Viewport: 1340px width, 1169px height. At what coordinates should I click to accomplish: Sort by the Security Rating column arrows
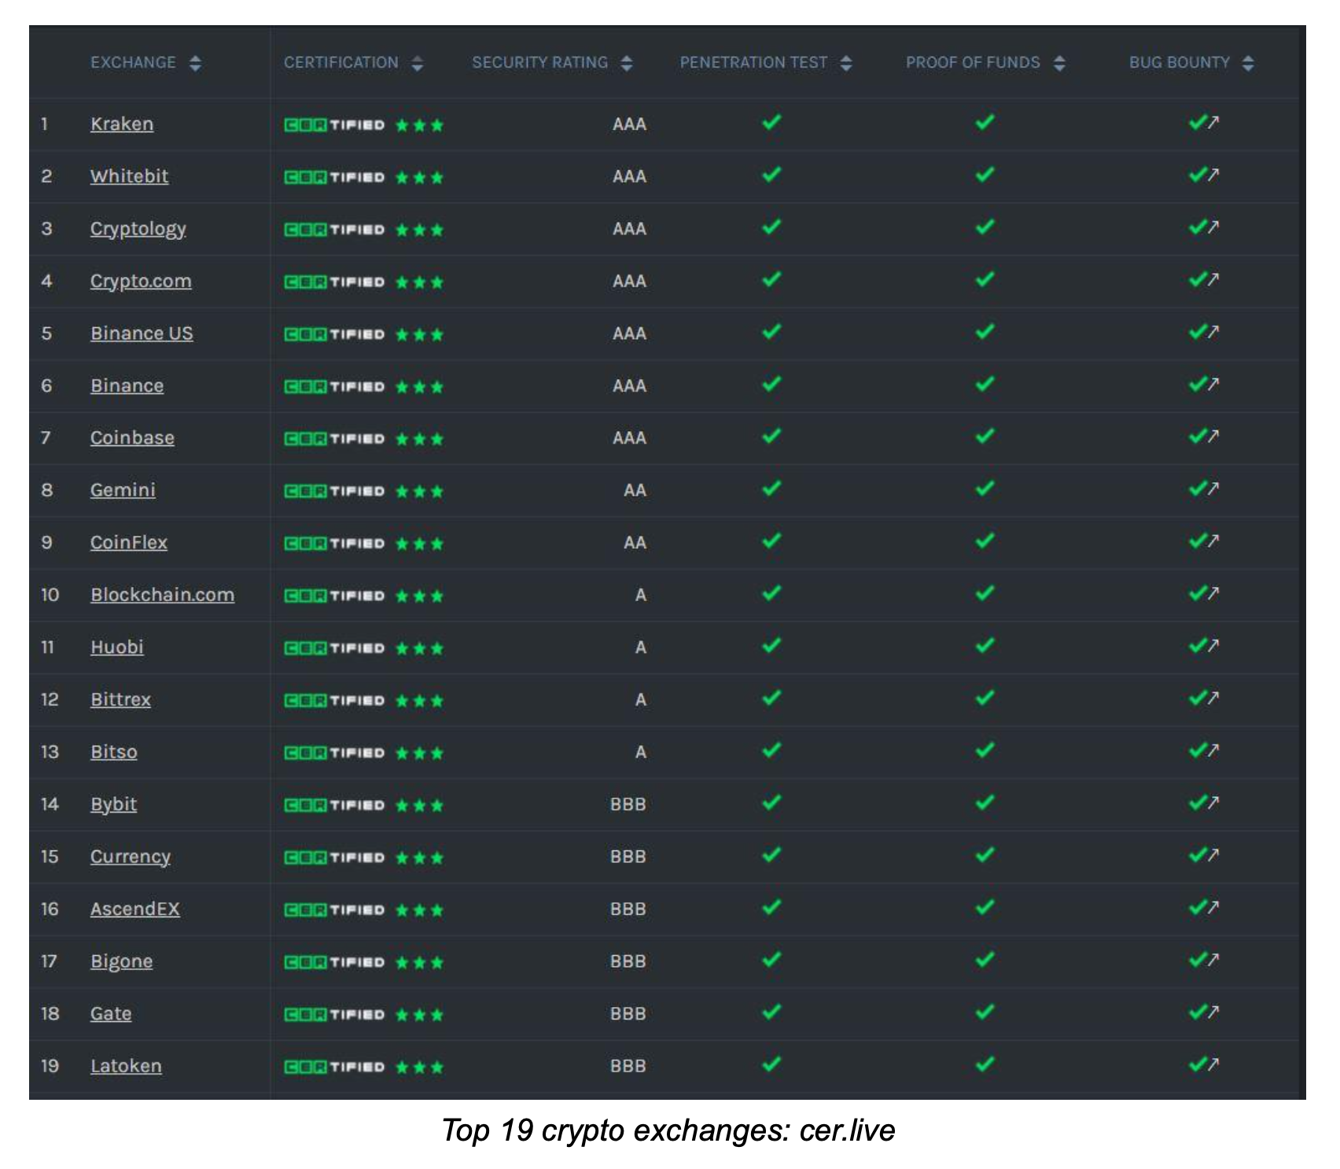[627, 63]
